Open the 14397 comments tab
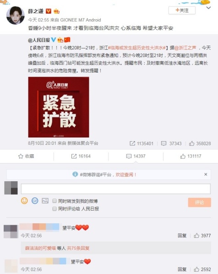The image size is (218, 274). pos(136,156)
